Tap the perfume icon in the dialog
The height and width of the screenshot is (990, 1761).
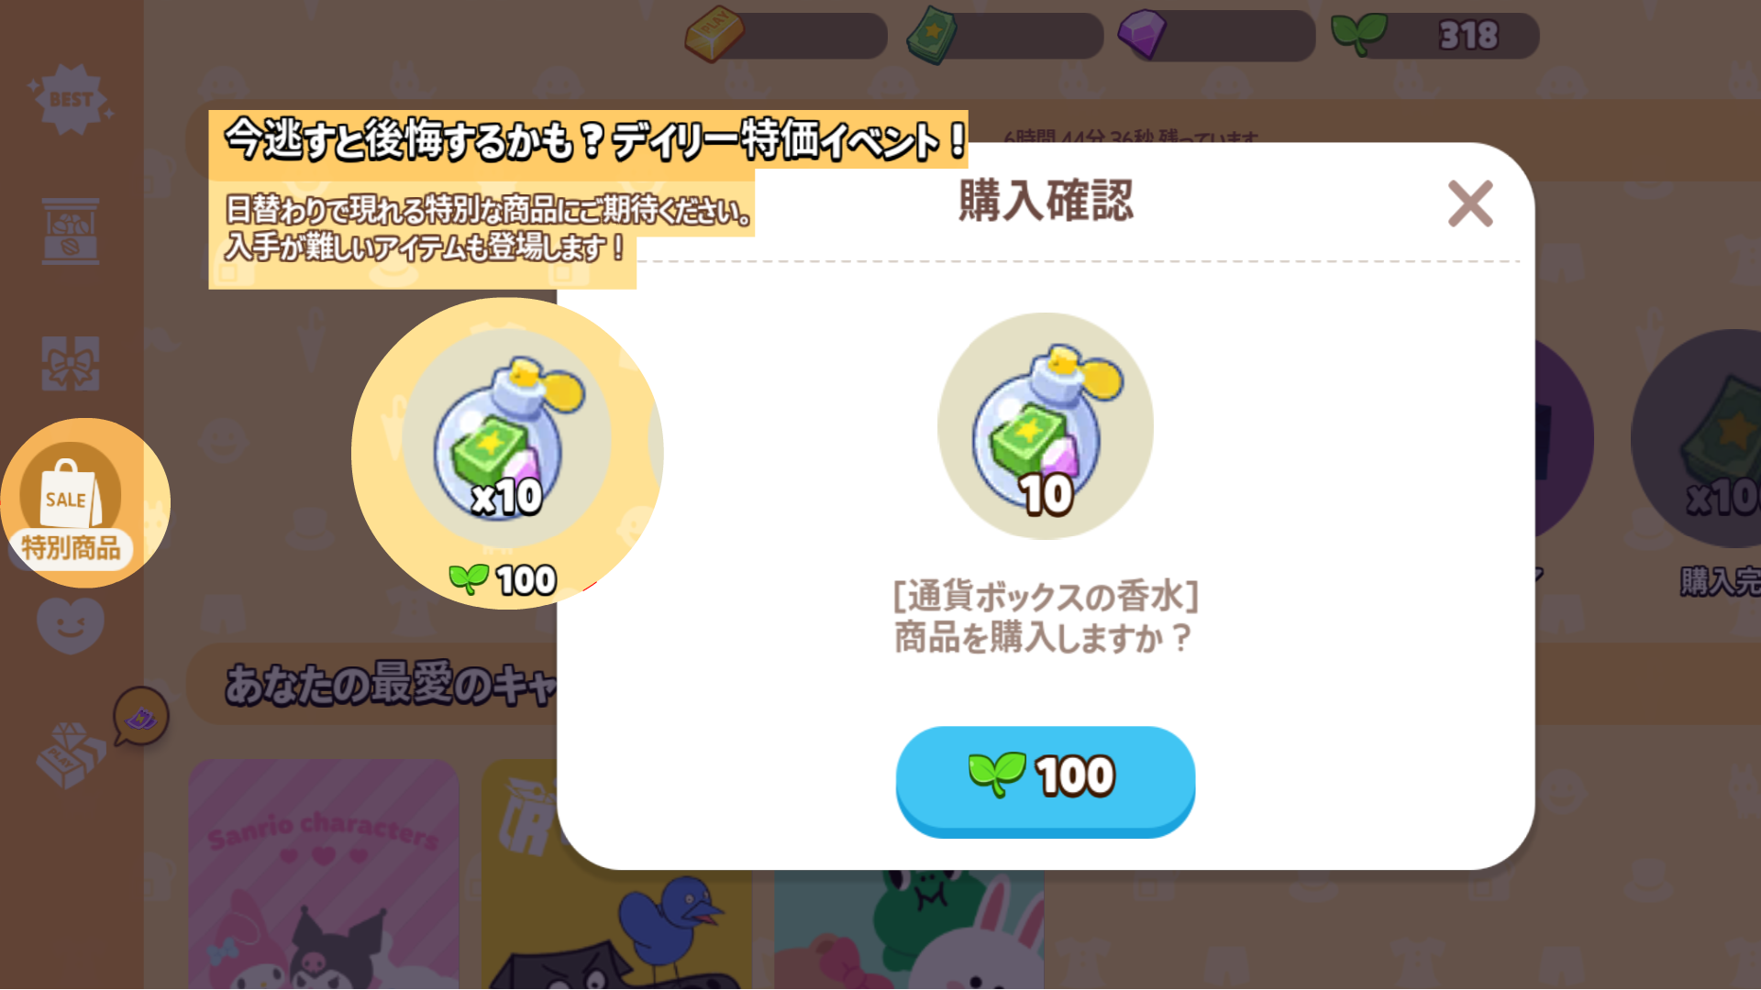[x=1046, y=426]
